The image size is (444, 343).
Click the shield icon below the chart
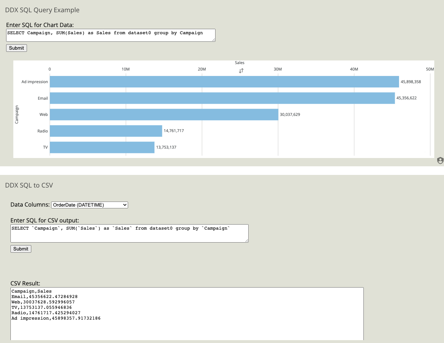[440, 161]
